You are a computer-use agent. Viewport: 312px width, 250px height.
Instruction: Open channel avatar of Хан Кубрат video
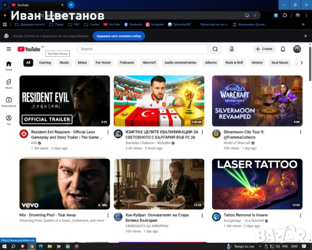[118, 217]
